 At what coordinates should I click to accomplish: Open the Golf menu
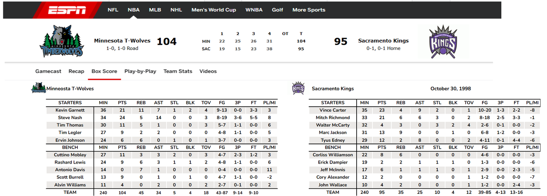(278, 10)
